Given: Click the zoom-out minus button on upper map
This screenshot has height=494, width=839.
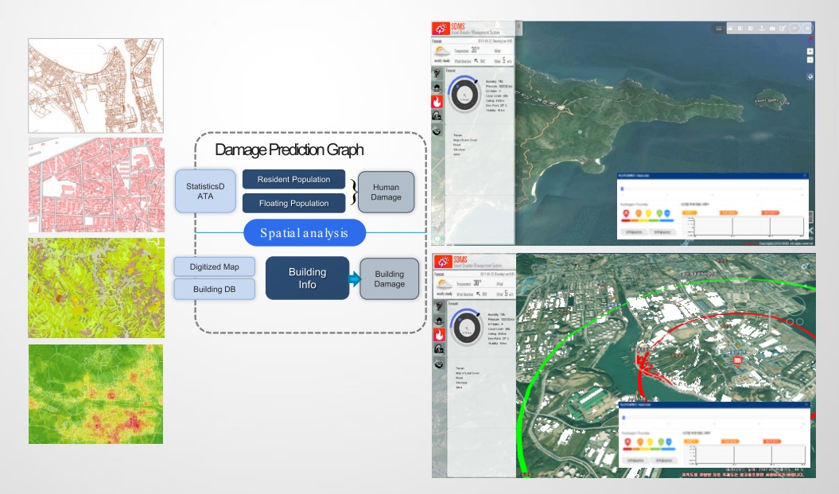Looking at the screenshot, I should [x=810, y=60].
